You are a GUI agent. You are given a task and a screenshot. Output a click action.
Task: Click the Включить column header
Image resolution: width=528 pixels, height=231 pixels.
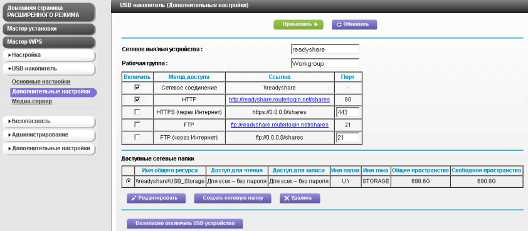click(138, 77)
